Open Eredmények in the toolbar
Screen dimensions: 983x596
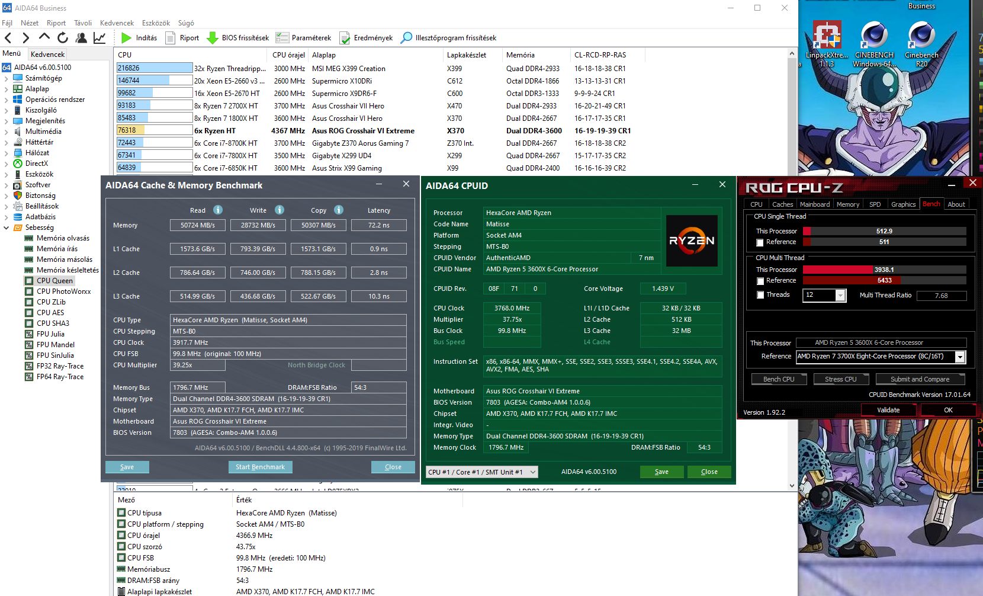[366, 38]
